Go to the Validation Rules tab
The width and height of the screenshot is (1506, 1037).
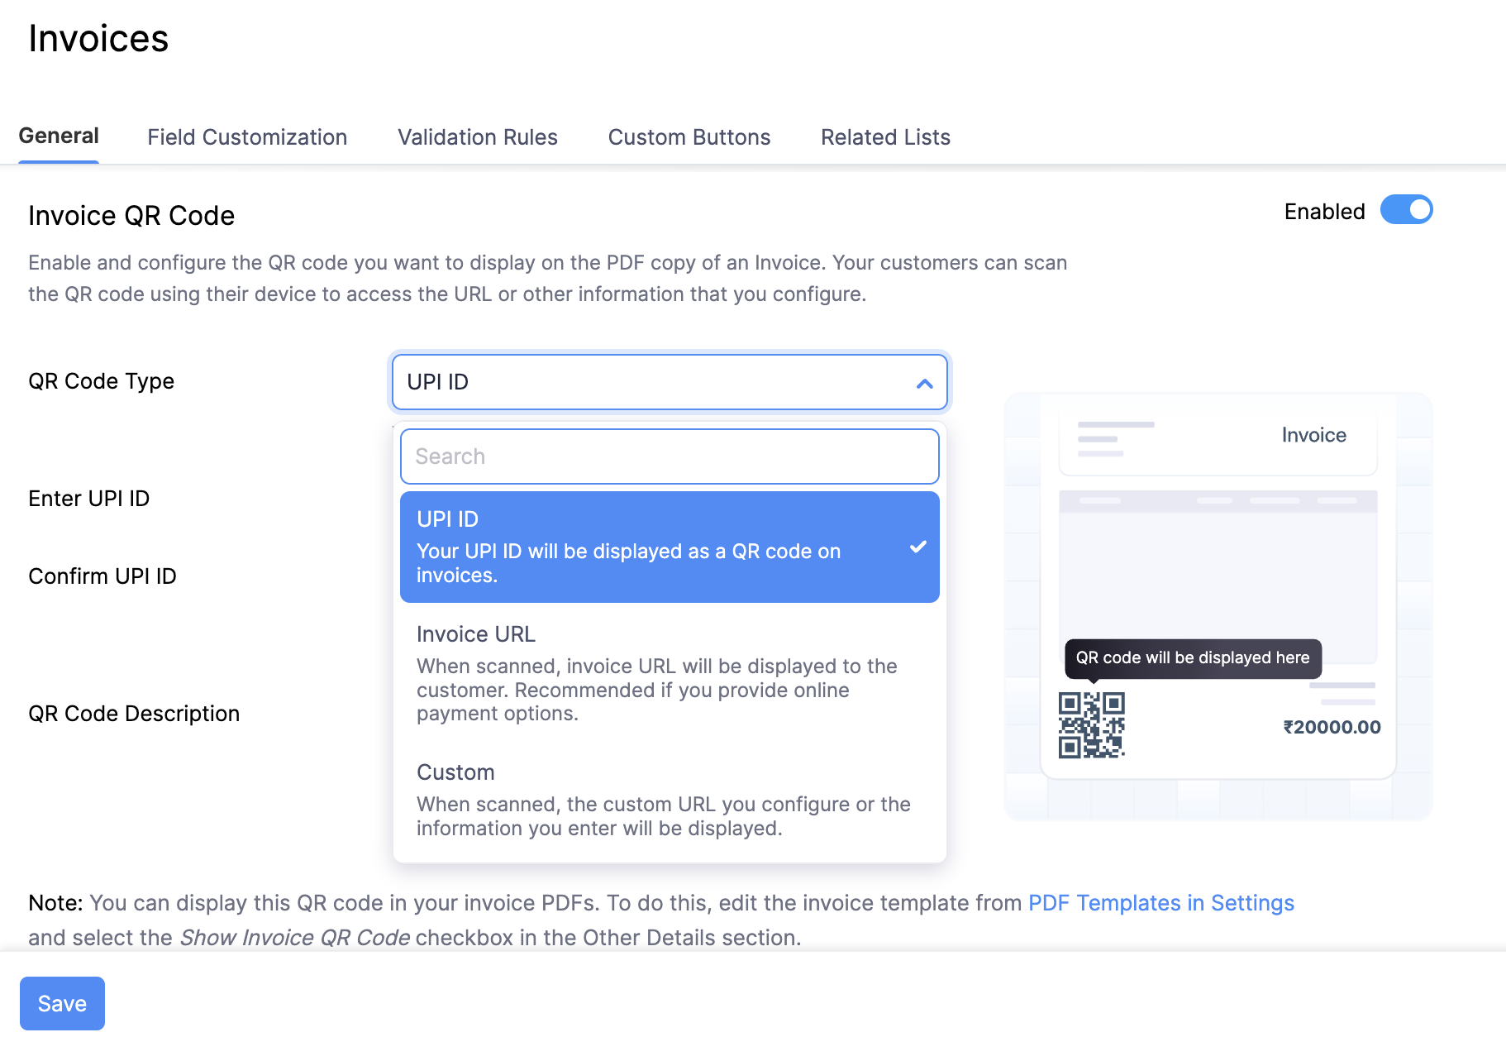[477, 137]
